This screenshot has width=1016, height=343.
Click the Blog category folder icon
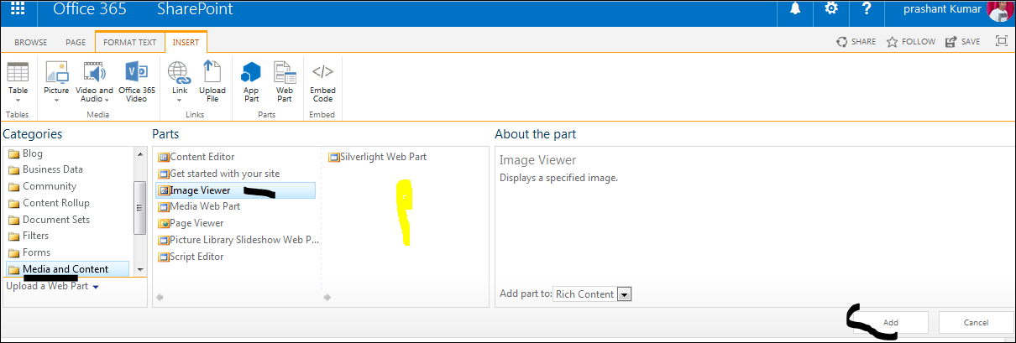click(13, 154)
